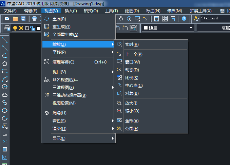Select the Line drawing tool
Image resolution: width=230 pixels, height=165 pixels.
(x=5, y=40)
